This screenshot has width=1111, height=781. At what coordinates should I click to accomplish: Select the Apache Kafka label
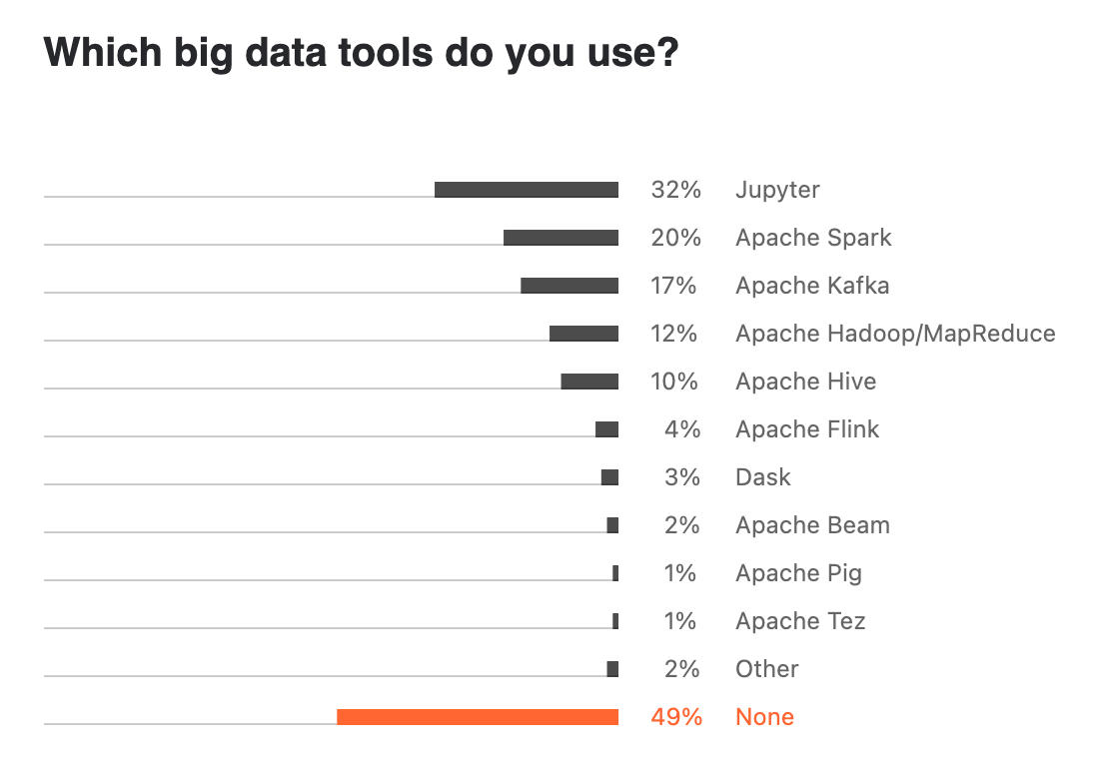[812, 286]
